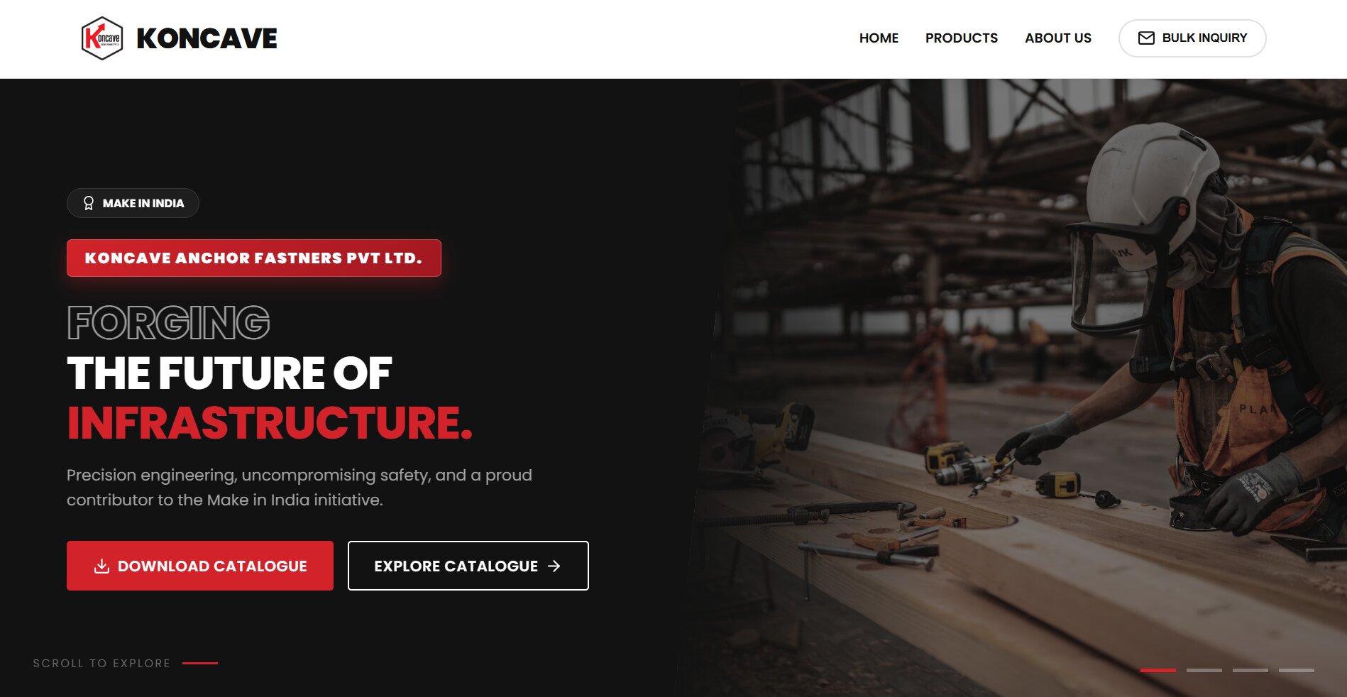Click the Koncave hexagon logo icon

pos(102,38)
